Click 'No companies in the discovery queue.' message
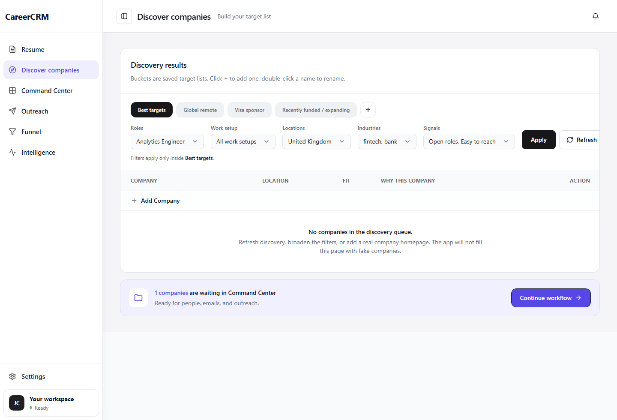The width and height of the screenshot is (617, 420). 360,232
